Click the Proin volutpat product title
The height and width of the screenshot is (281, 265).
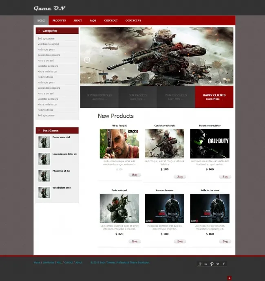(x=119, y=190)
